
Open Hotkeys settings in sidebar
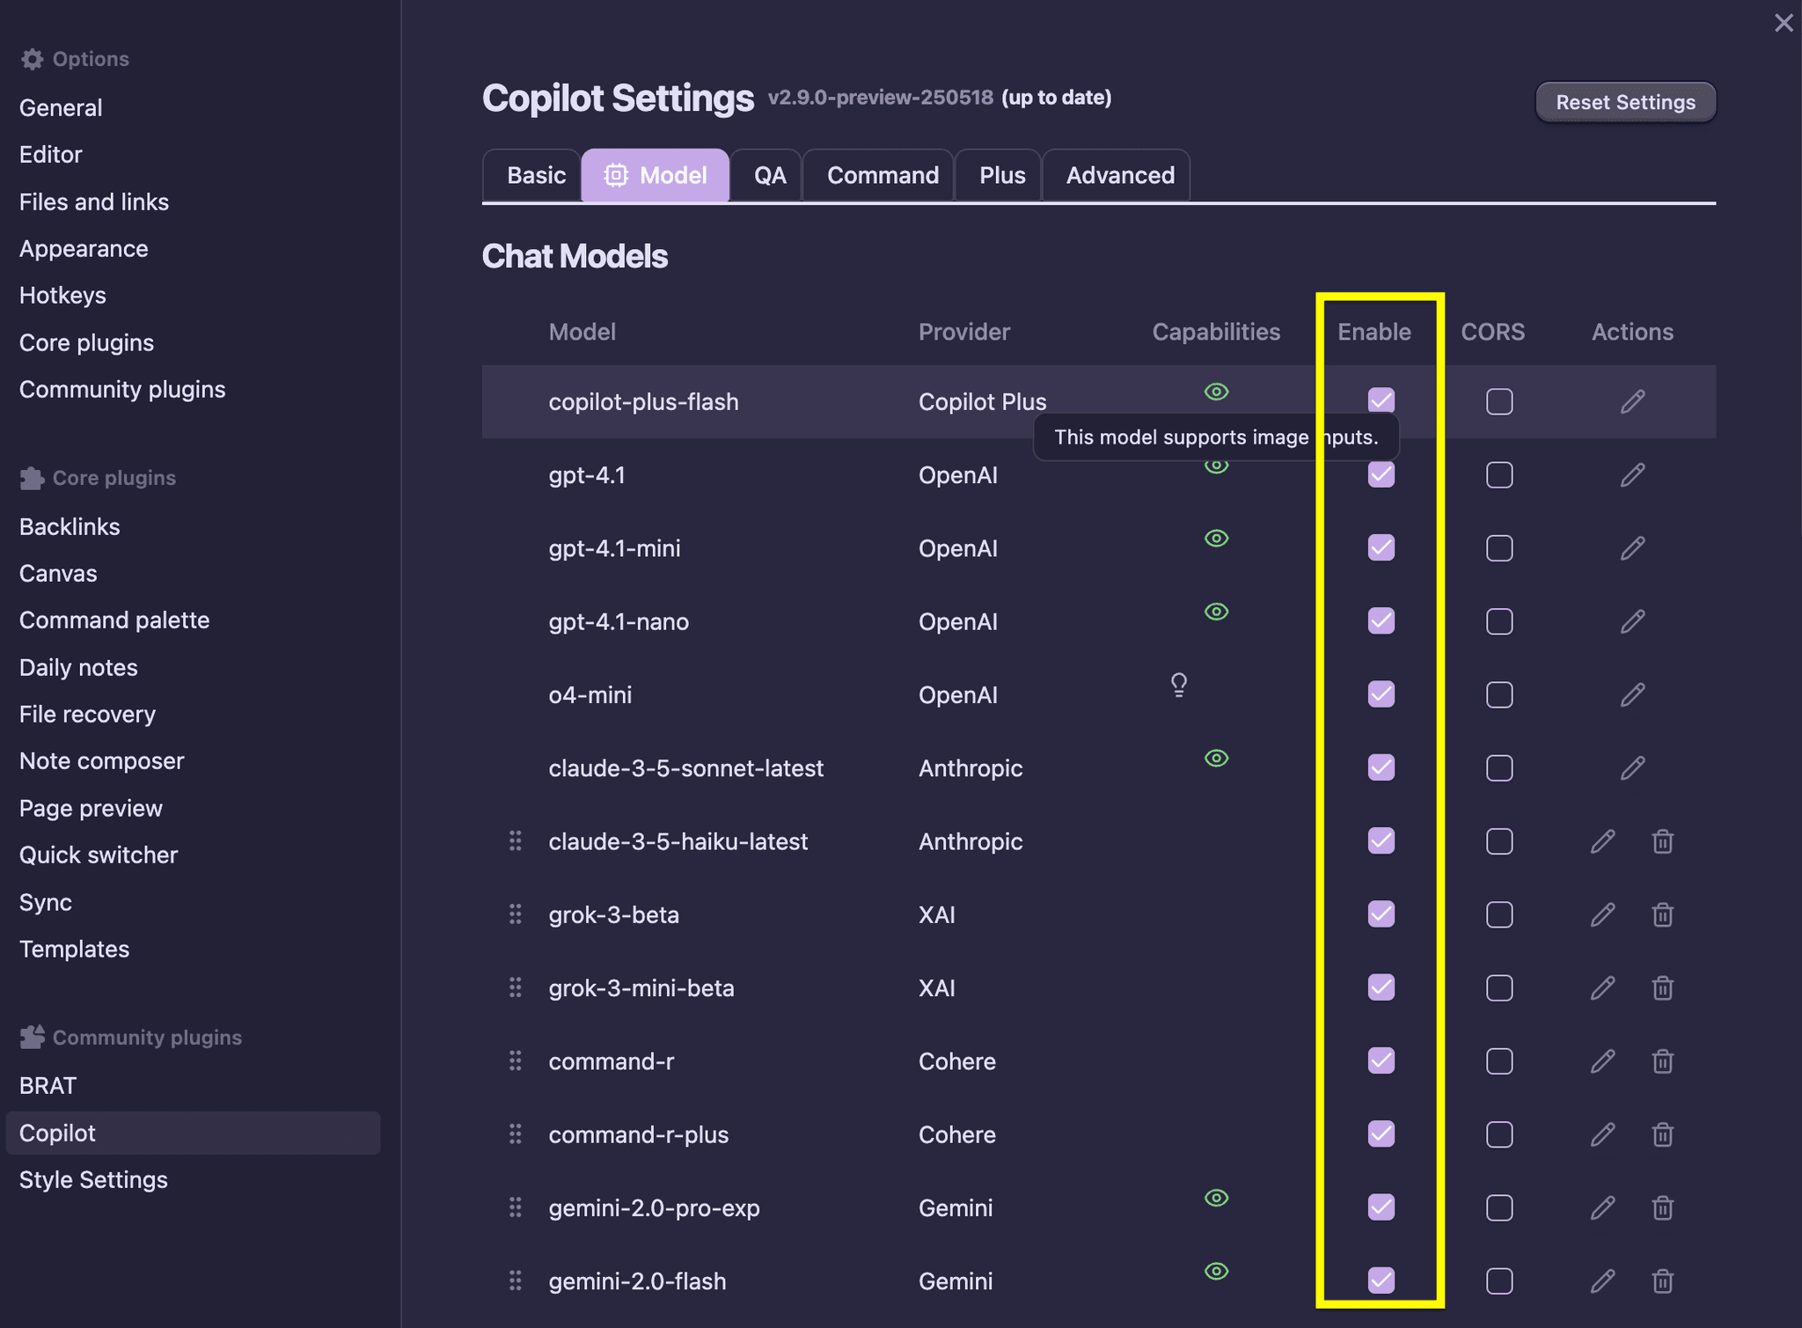(62, 295)
